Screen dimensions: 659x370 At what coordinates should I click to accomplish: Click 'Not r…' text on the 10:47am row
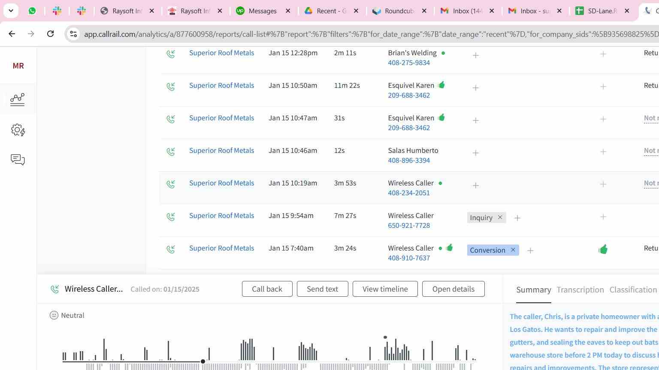click(651, 118)
